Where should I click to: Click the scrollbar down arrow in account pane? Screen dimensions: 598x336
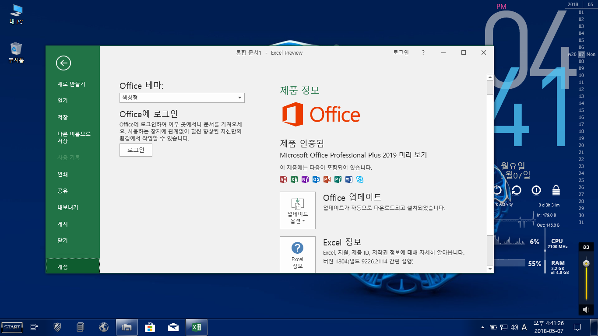tap(490, 269)
